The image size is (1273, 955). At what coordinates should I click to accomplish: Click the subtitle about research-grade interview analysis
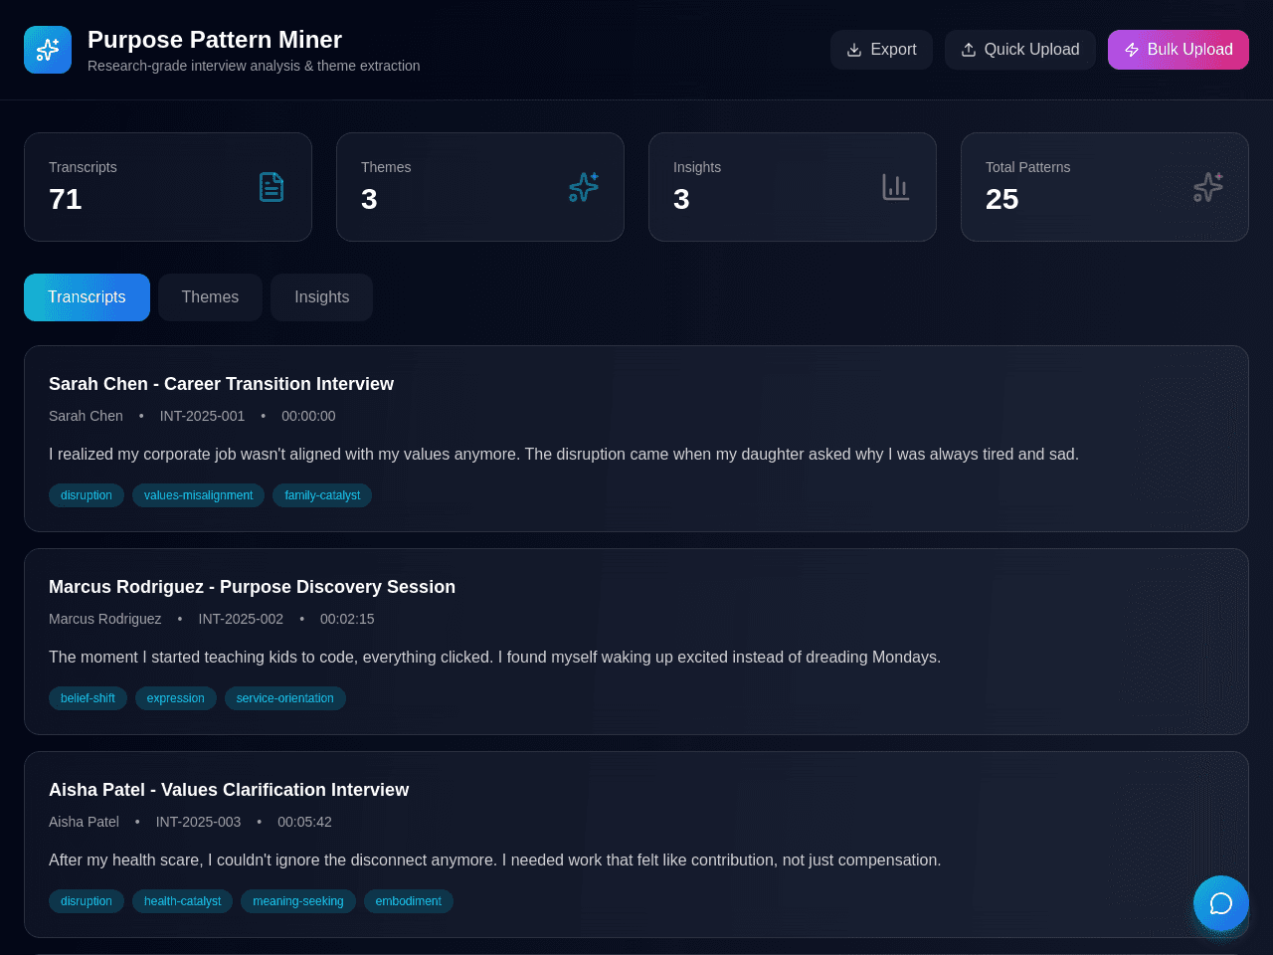point(254,66)
